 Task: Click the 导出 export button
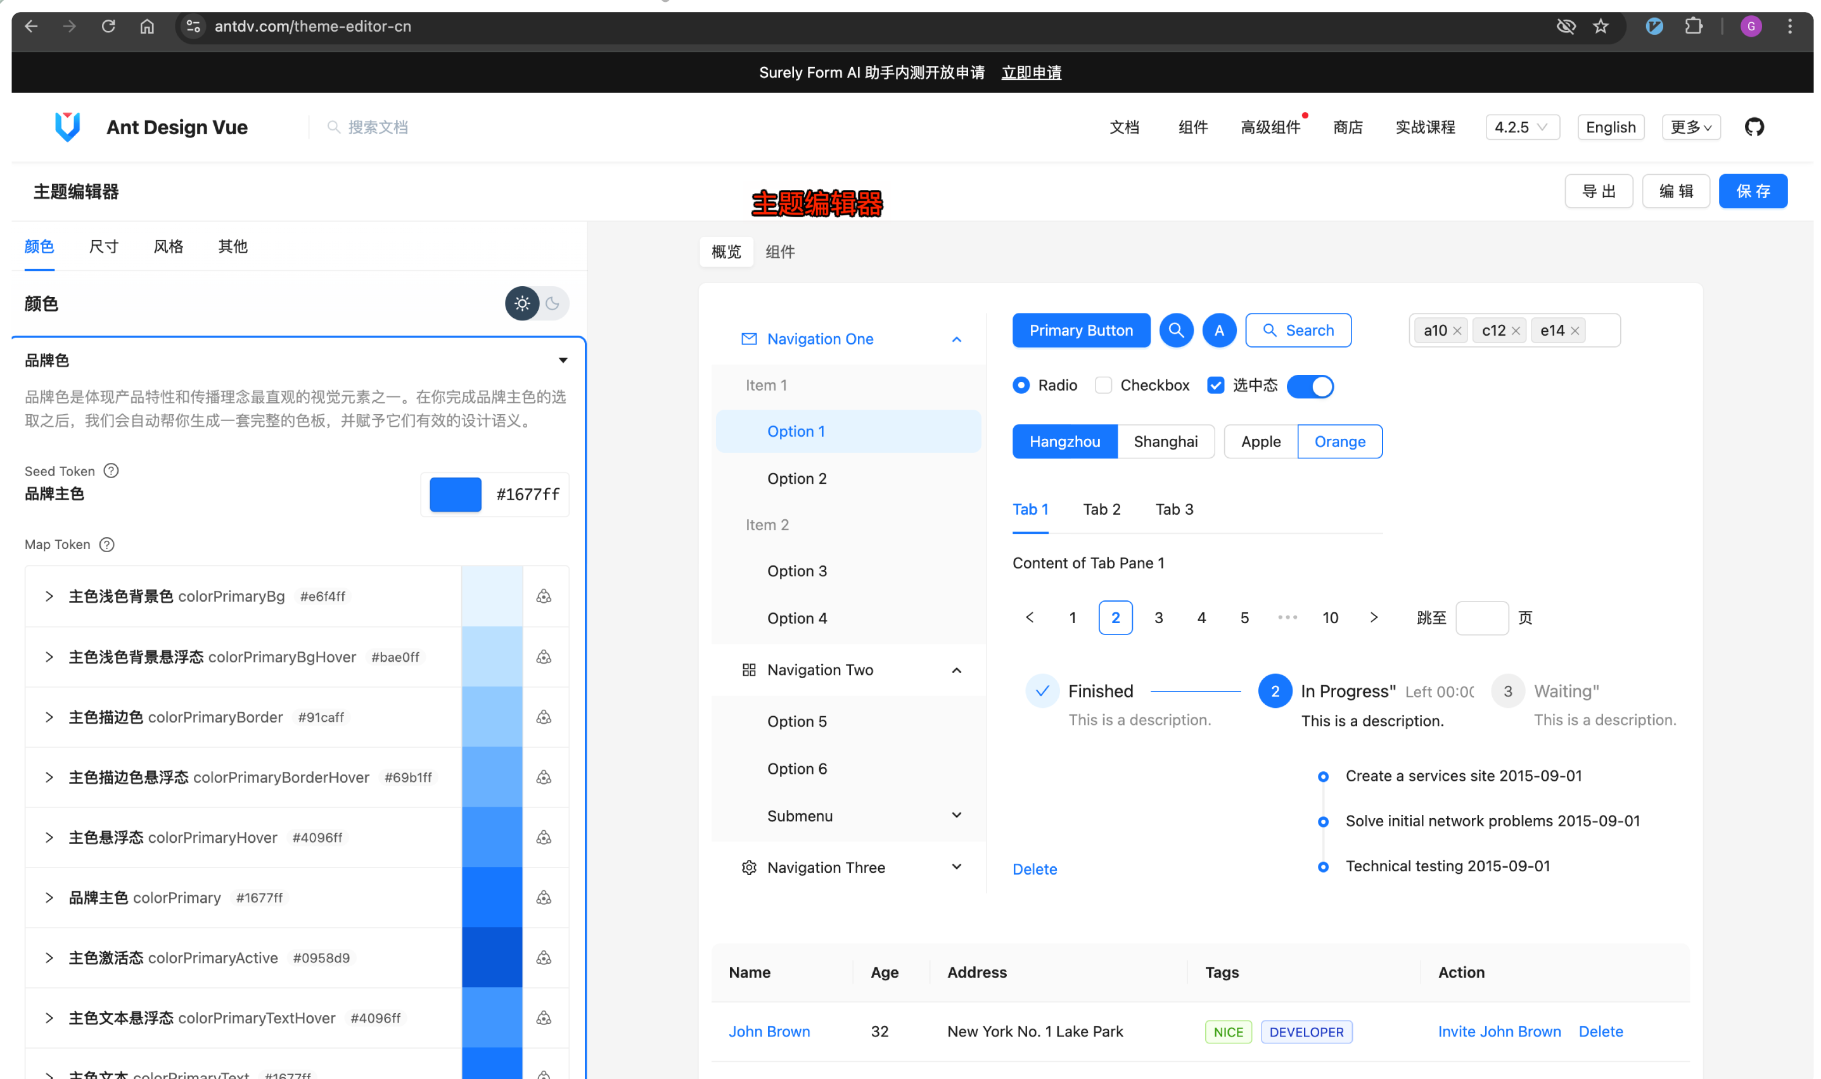[1599, 191]
